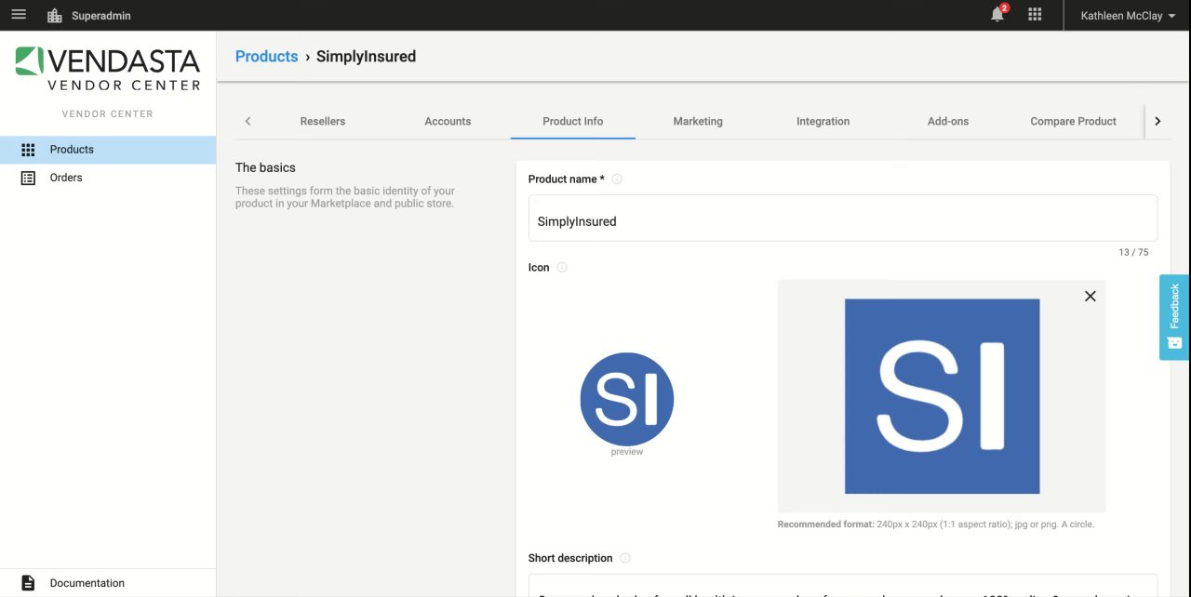Open the apps grid launcher
This screenshot has height=597, width=1191.
point(1035,15)
